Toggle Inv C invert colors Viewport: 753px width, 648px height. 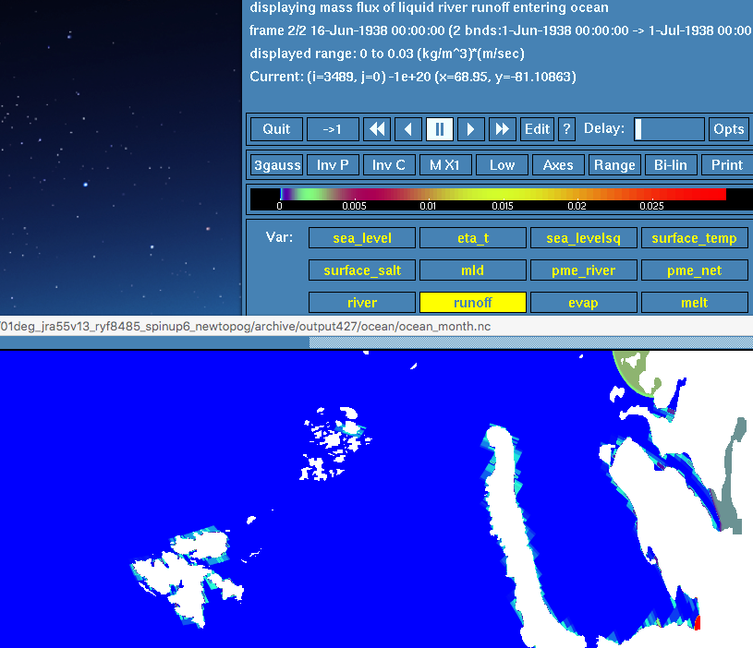point(389,165)
